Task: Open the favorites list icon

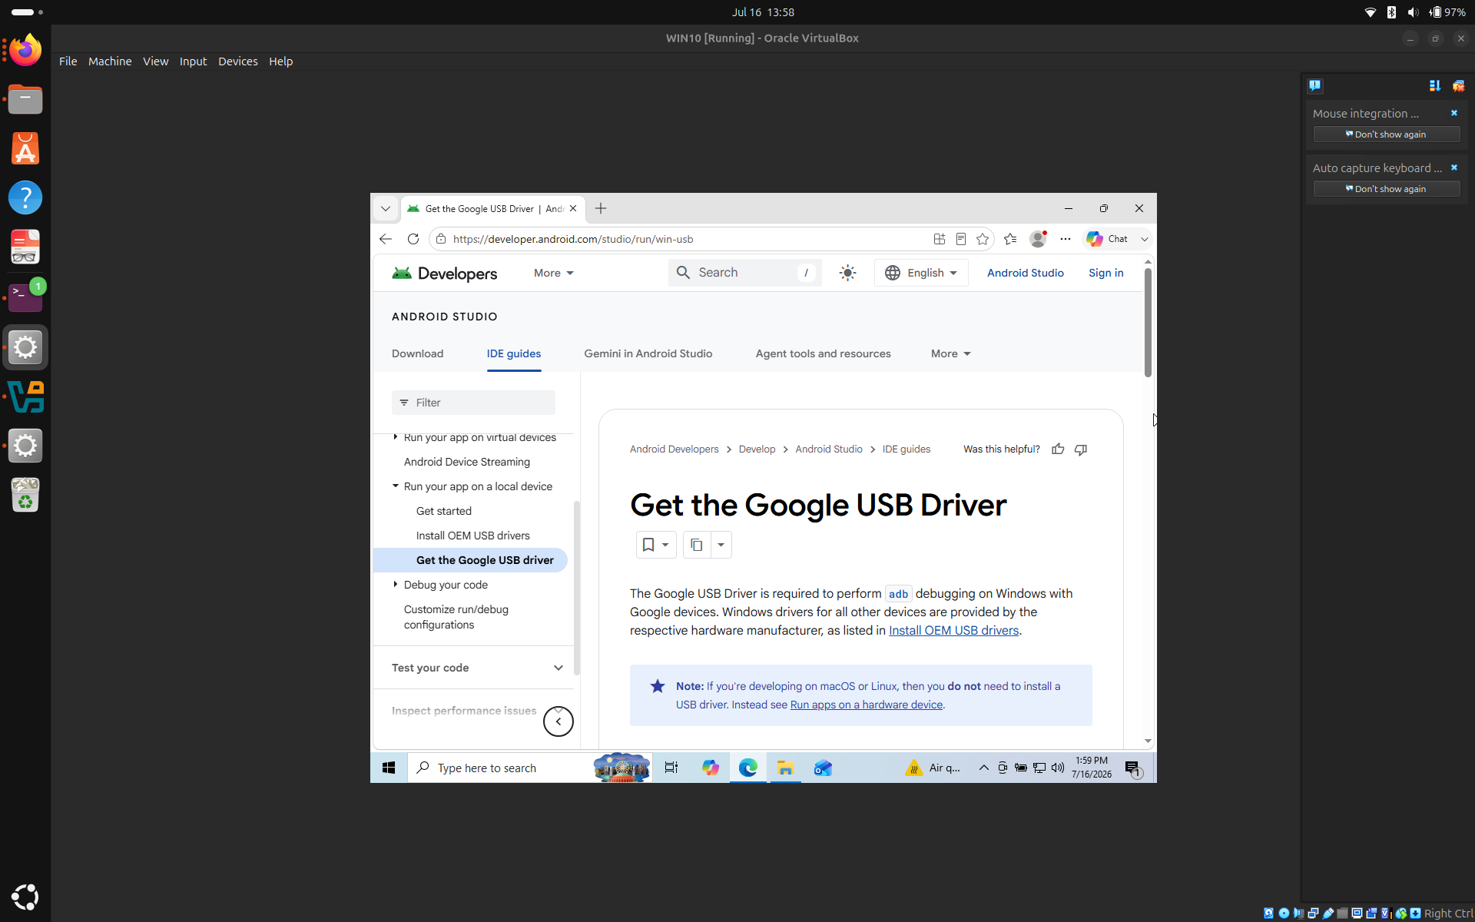Action: point(1010,239)
